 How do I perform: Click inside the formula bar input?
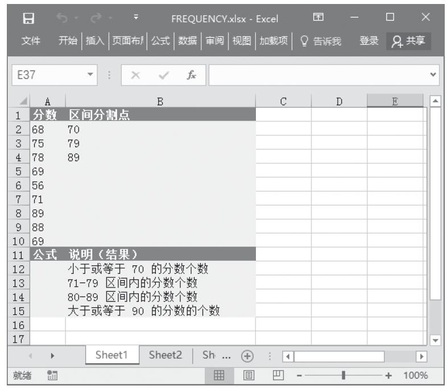pyautogui.click(x=318, y=75)
